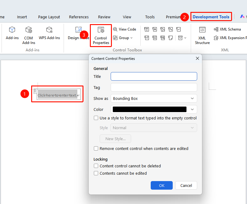The width and height of the screenshot is (247, 204).
Task: Check 'Contents cannot be edited'
Action: [x=96, y=173]
